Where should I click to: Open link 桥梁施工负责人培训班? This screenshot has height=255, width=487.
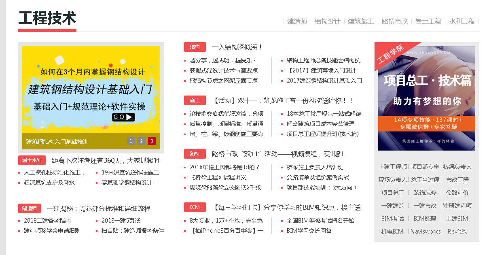(315, 167)
